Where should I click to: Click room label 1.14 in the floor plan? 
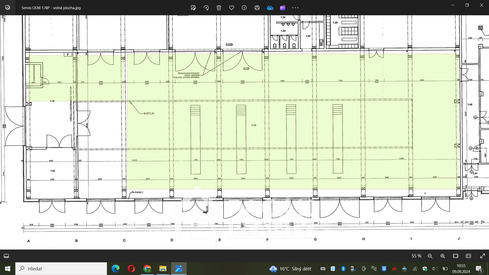(254, 125)
